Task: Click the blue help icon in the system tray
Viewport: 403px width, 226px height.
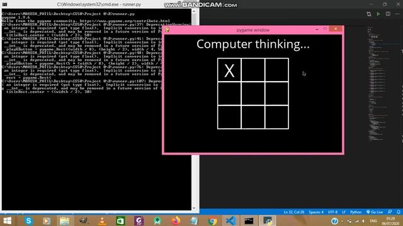Action: [334, 221]
